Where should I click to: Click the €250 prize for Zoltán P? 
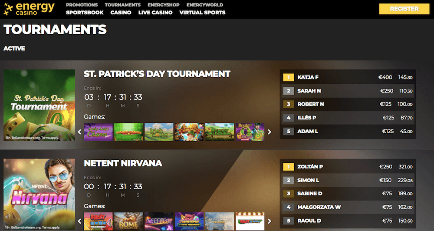386,167
